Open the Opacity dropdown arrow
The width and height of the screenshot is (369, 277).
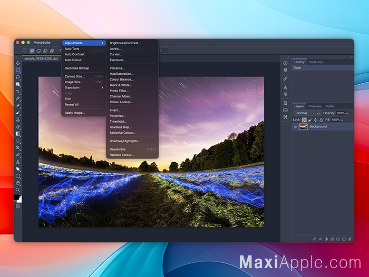(347, 113)
